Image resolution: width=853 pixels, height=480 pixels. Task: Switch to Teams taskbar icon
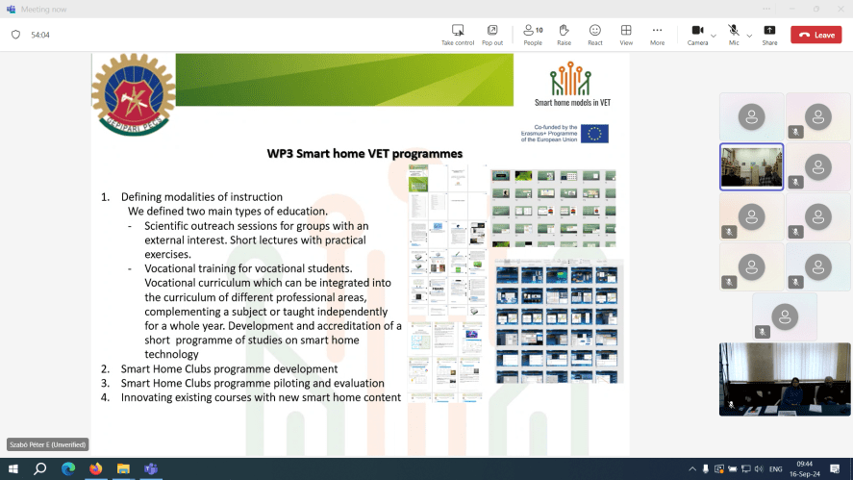pyautogui.click(x=151, y=468)
